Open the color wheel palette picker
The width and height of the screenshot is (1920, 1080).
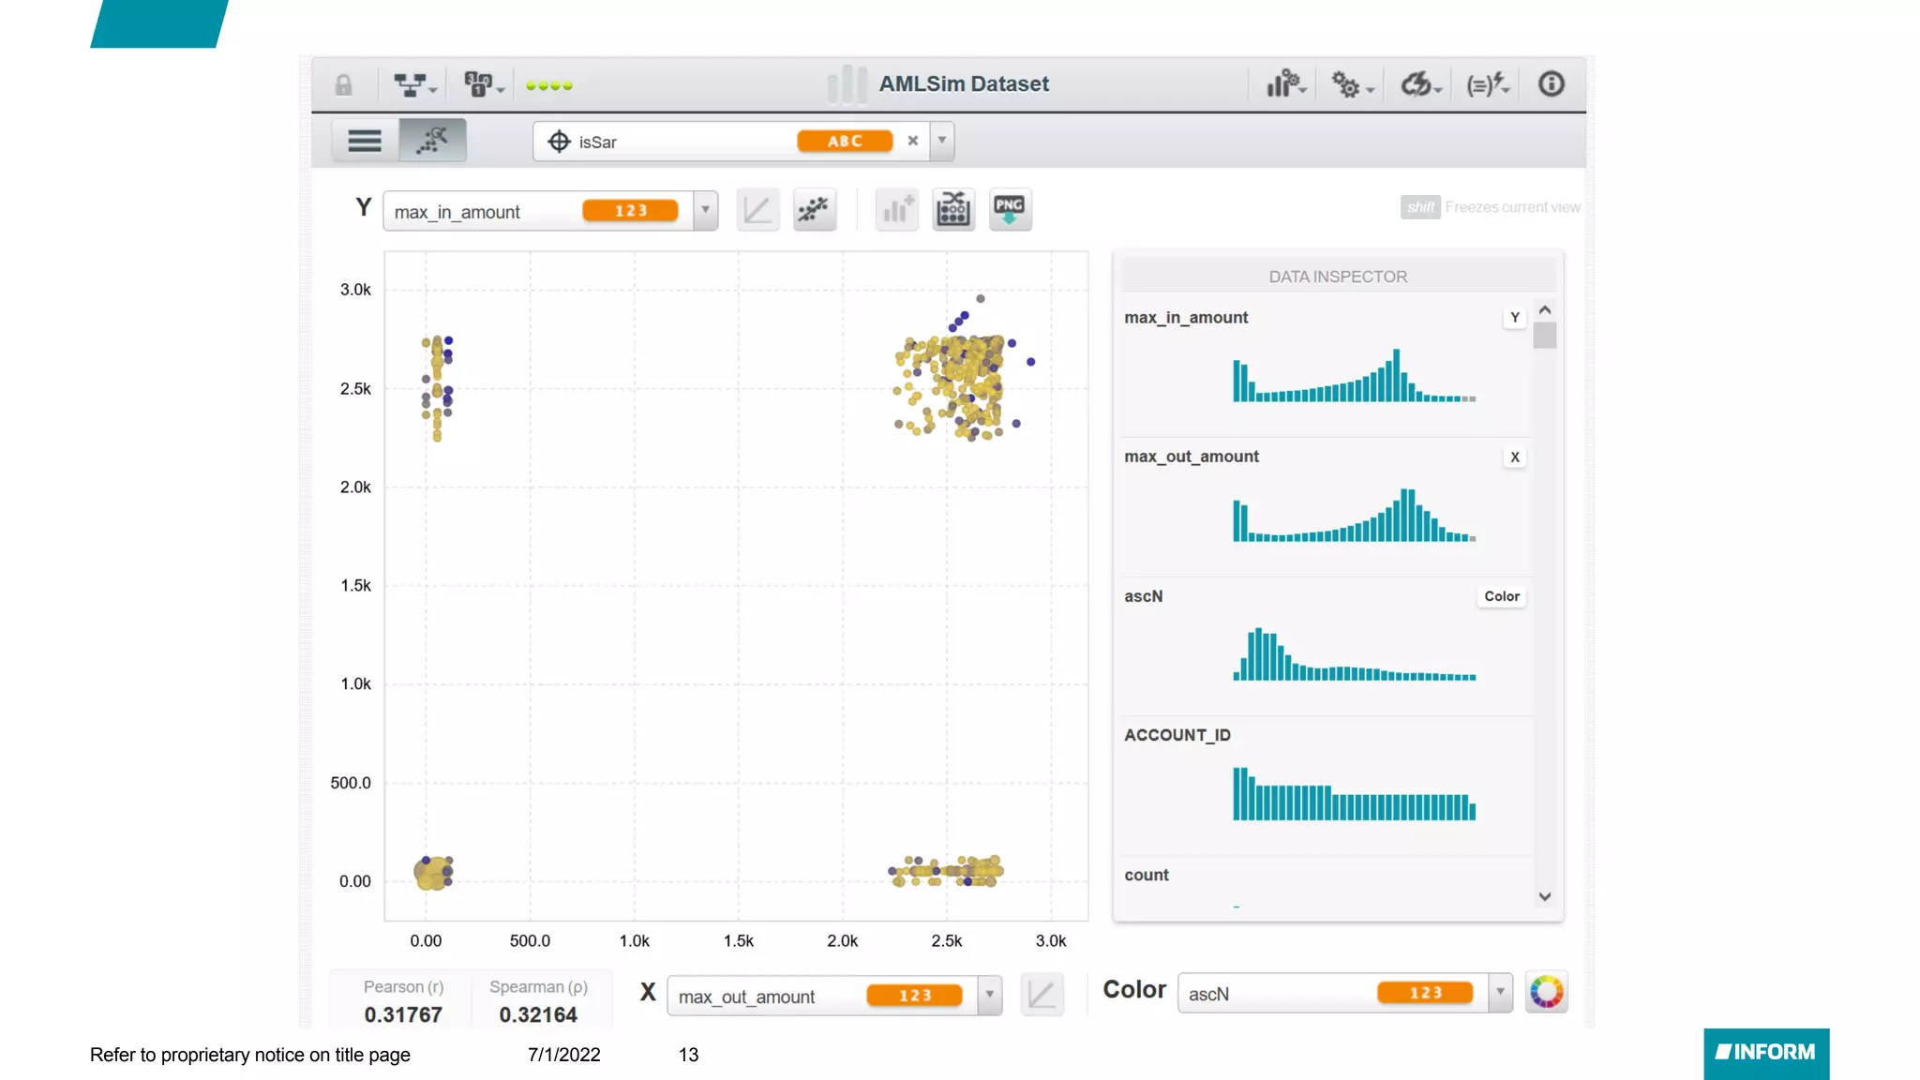coord(1546,992)
